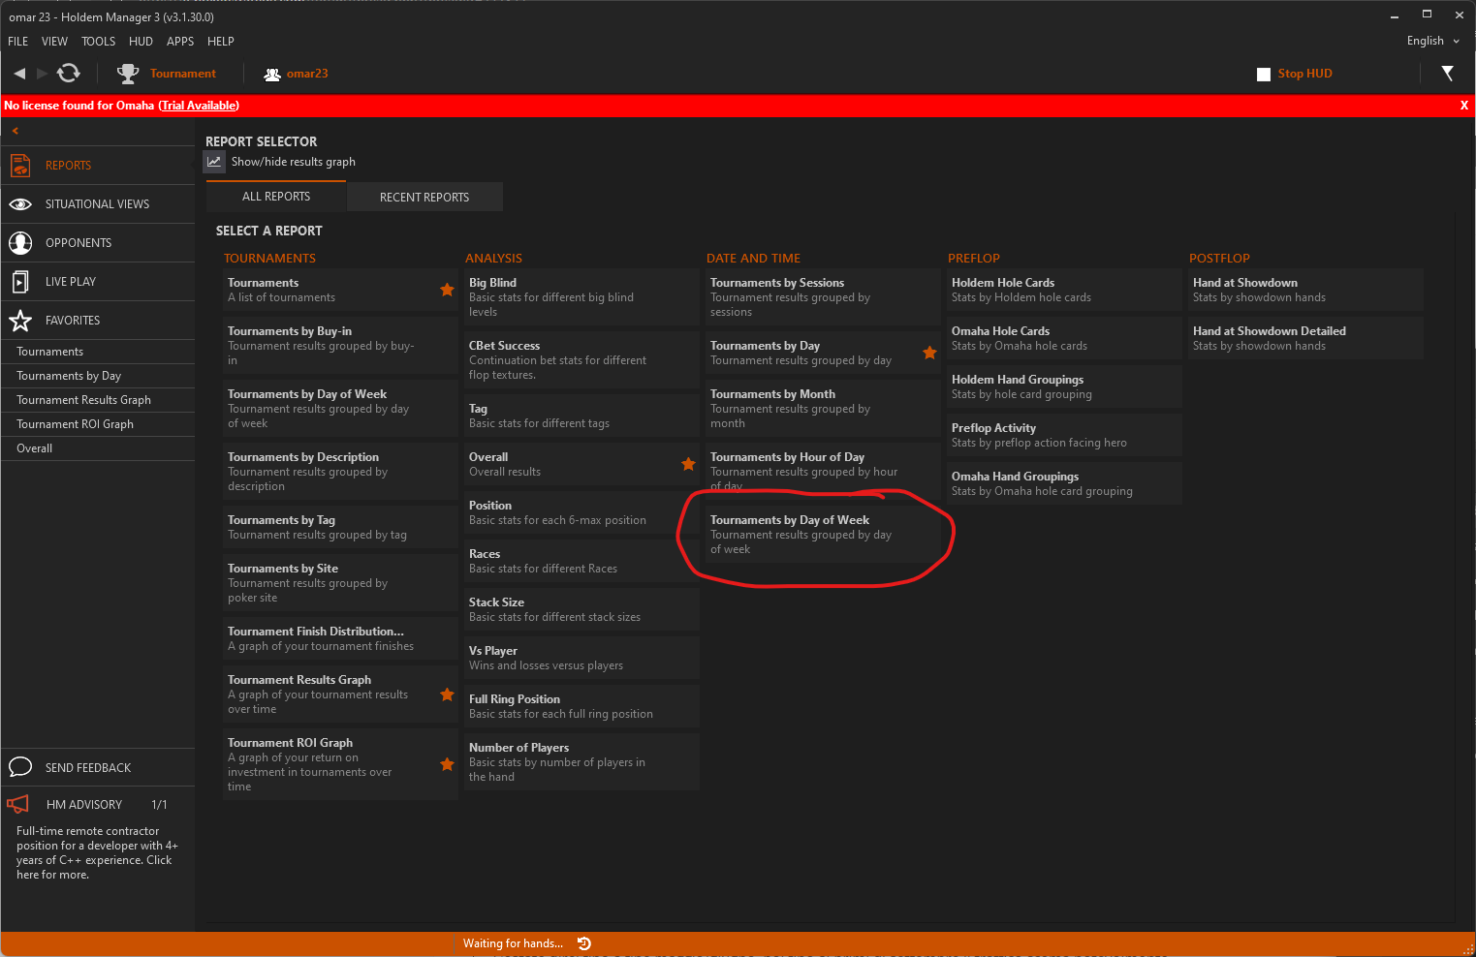Viewport: 1476px width, 957px height.
Task: Open the Full Ring Position report
Action: pos(581,706)
